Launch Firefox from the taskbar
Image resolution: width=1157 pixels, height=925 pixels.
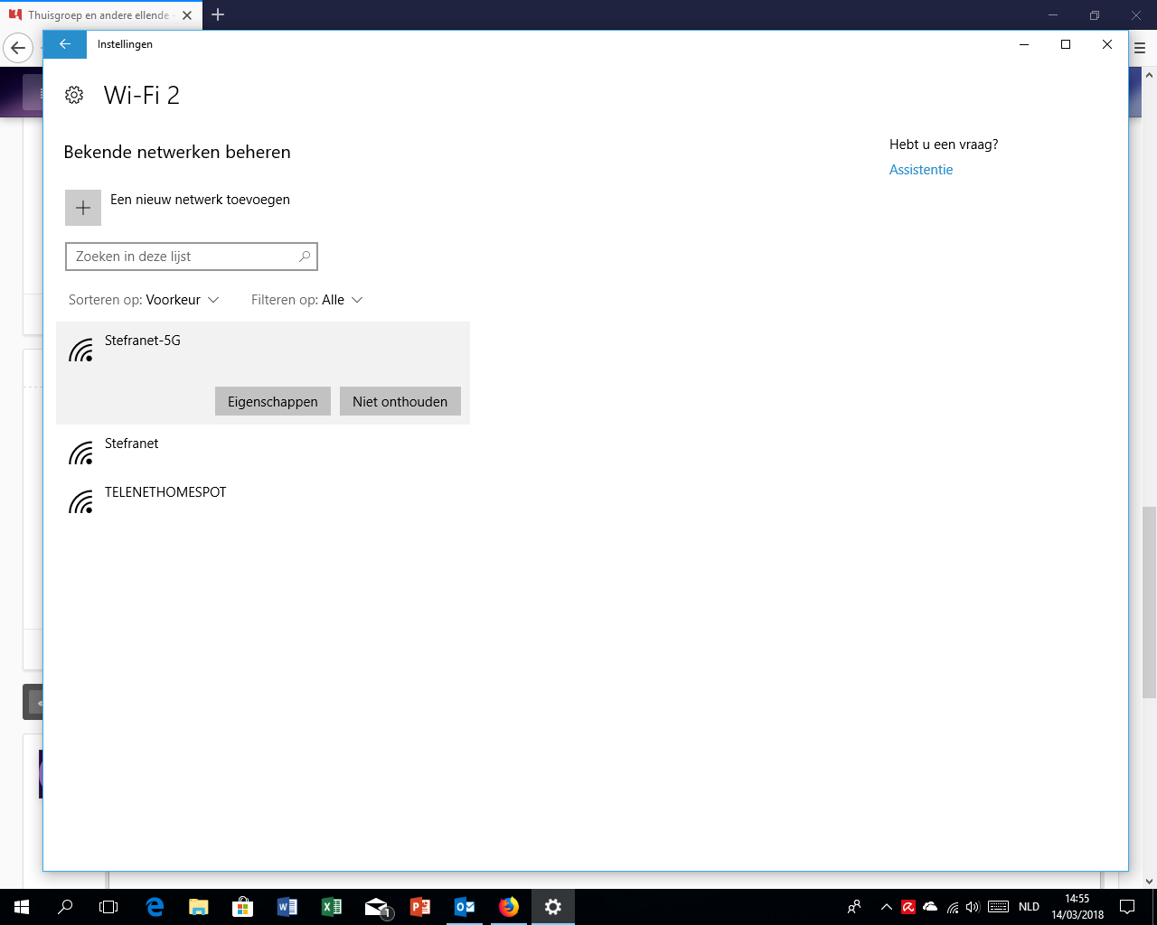point(509,907)
